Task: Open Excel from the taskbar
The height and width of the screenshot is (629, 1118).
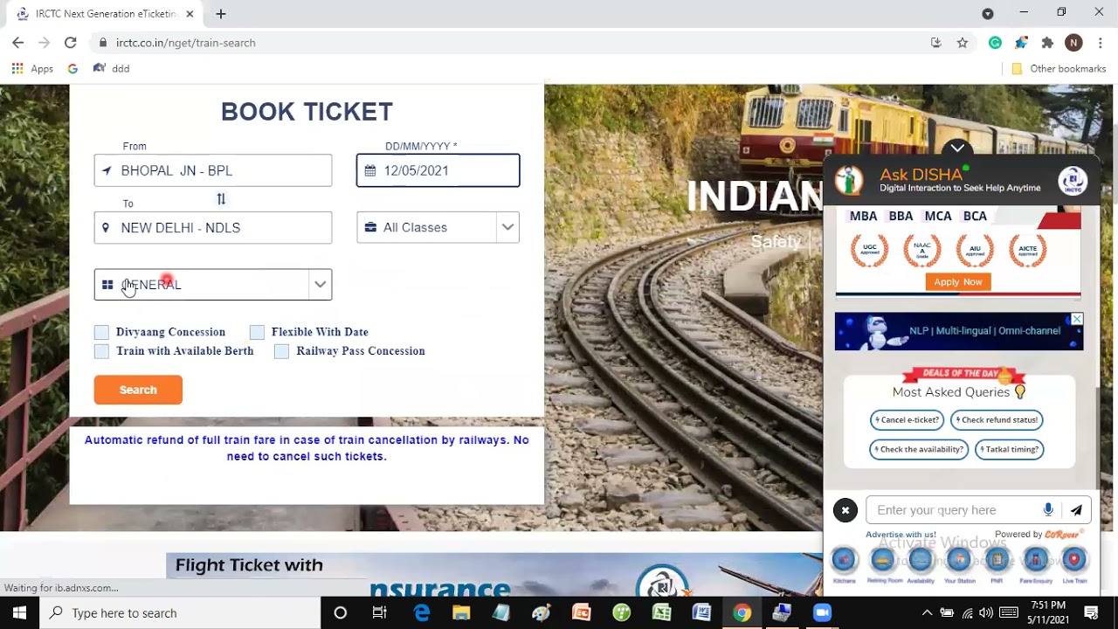Action: coord(661,613)
